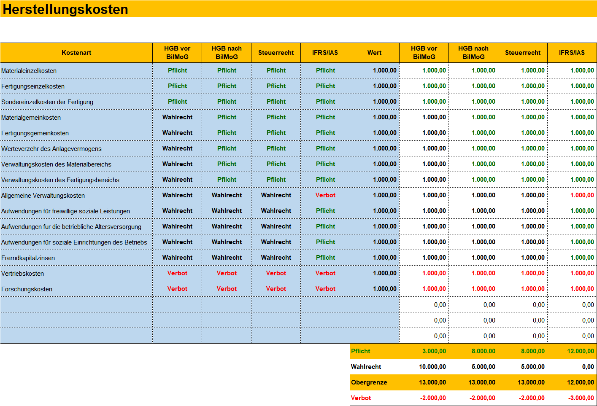Click the Forschungskosten row label

pos(27,289)
